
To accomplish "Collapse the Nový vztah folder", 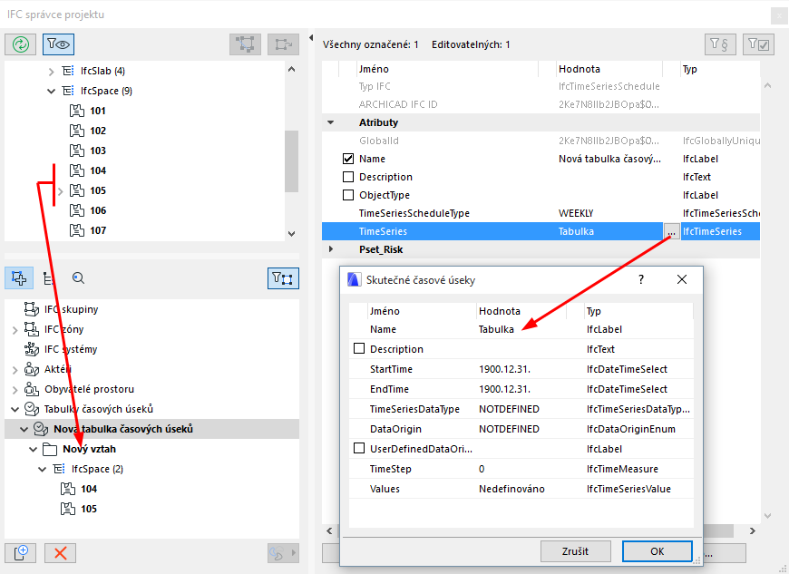I will point(34,449).
